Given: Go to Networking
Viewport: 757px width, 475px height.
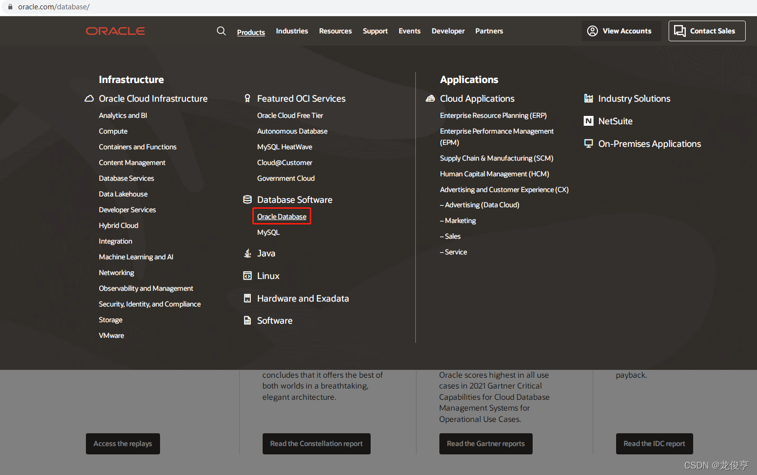Looking at the screenshot, I should 116,273.
